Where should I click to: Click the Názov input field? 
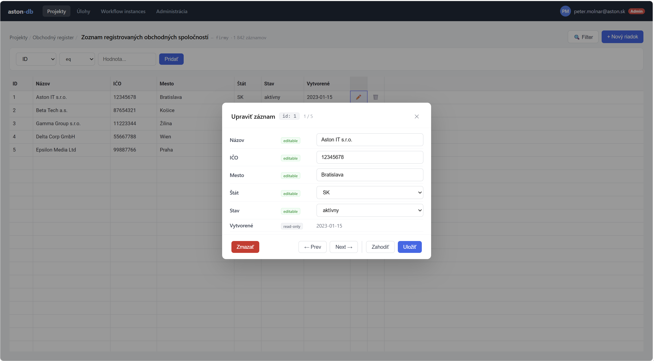[370, 140]
